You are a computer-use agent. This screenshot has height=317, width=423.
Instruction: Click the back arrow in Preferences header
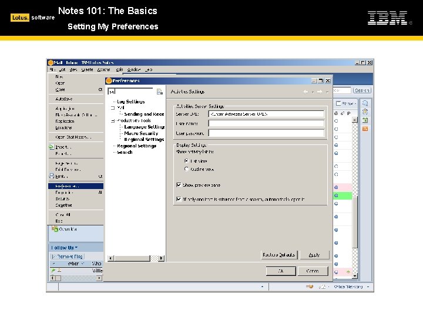click(305, 92)
